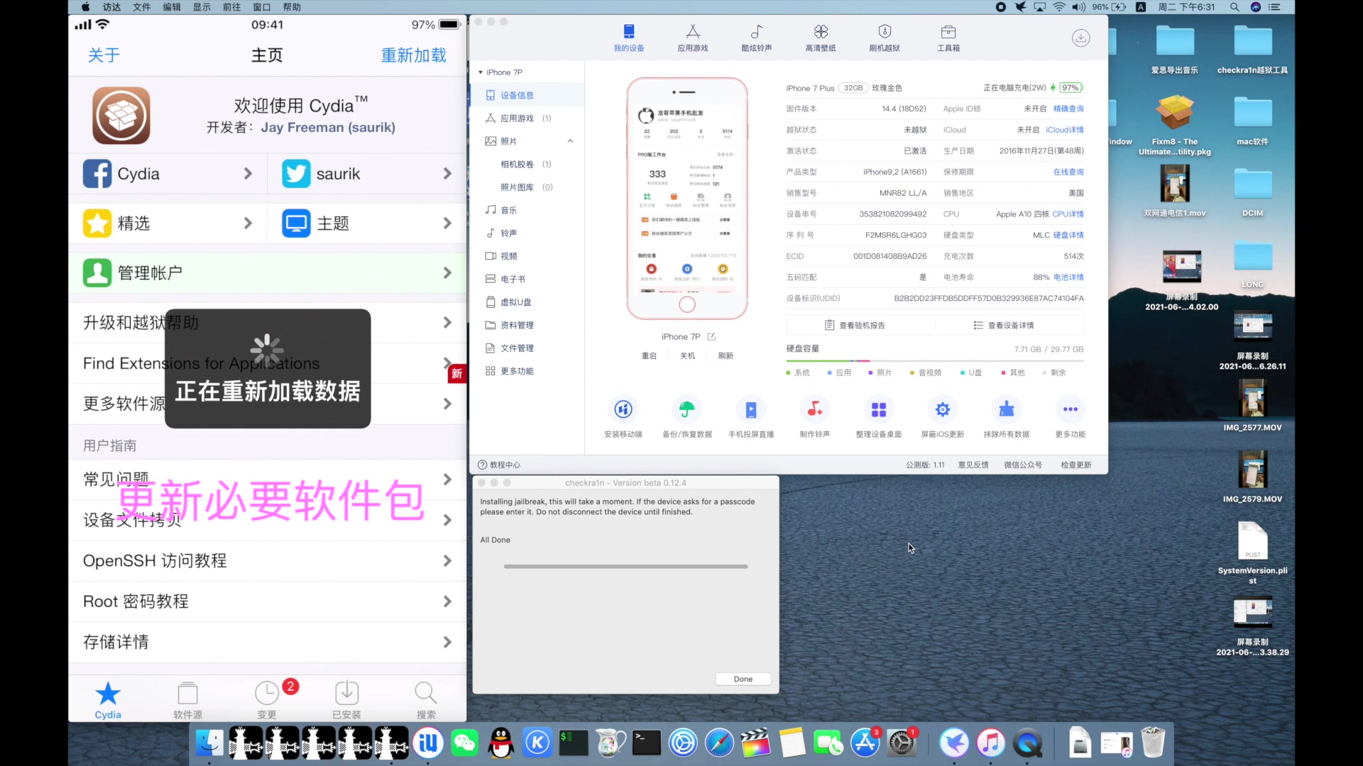Open 资料管理 in the sidebar
Viewport: 1363px width, 766px height.
pos(527,325)
